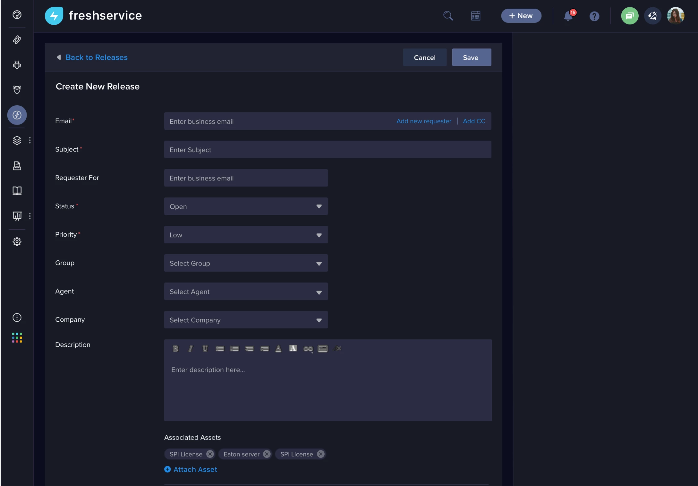Open search with magnifier icon
The height and width of the screenshot is (486, 698).
(448, 16)
